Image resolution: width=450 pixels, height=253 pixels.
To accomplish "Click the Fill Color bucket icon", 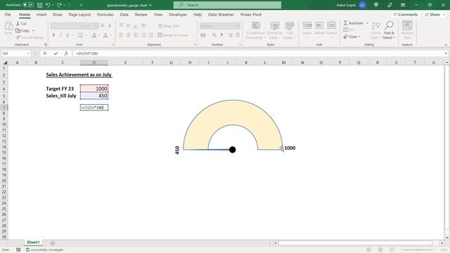I will pos(94,35).
